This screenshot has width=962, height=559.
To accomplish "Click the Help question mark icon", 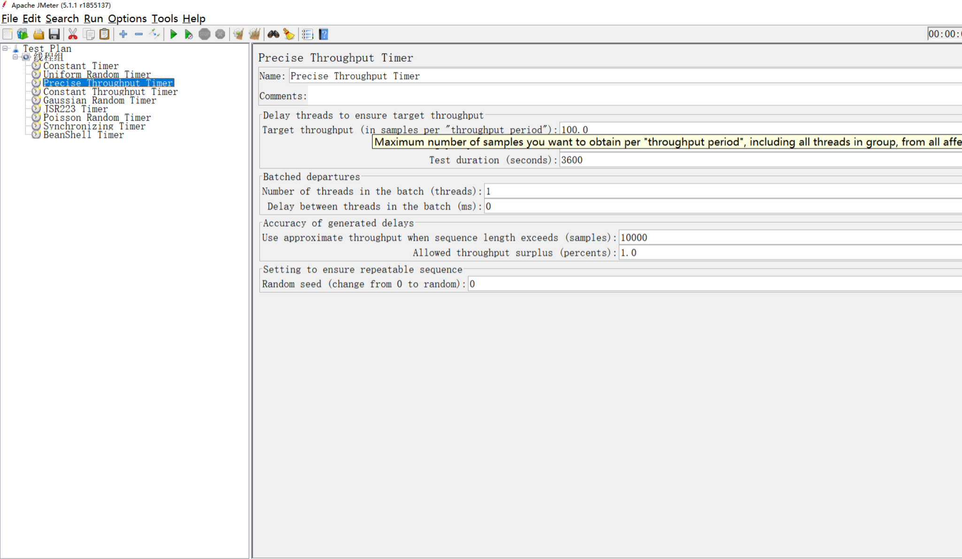I will 323,34.
